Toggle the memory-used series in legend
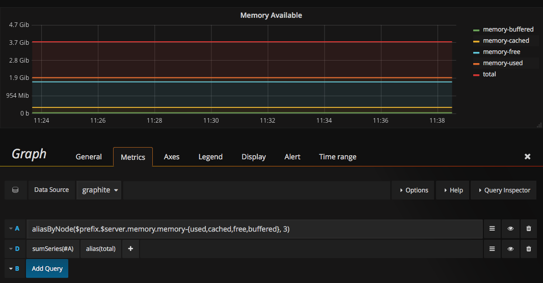Image resolution: width=543 pixels, height=283 pixels. [x=502, y=63]
